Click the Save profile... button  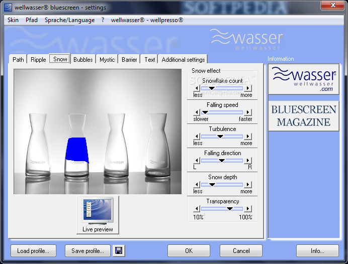(x=88, y=251)
